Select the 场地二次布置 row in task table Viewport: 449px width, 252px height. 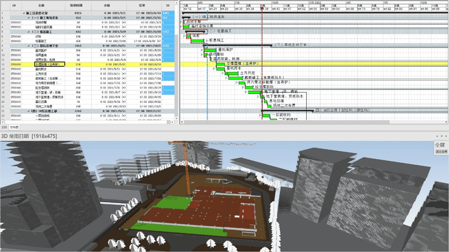[x=87, y=106]
